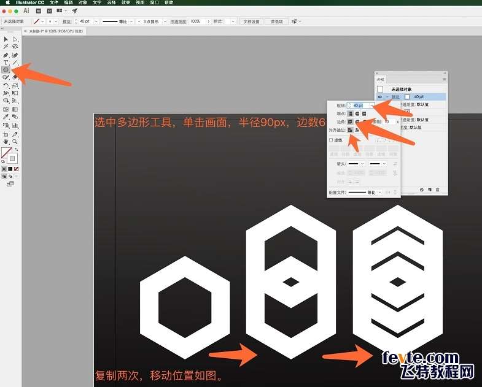Select the Hand tool
This screenshot has height=387, width=482.
pos(6,142)
